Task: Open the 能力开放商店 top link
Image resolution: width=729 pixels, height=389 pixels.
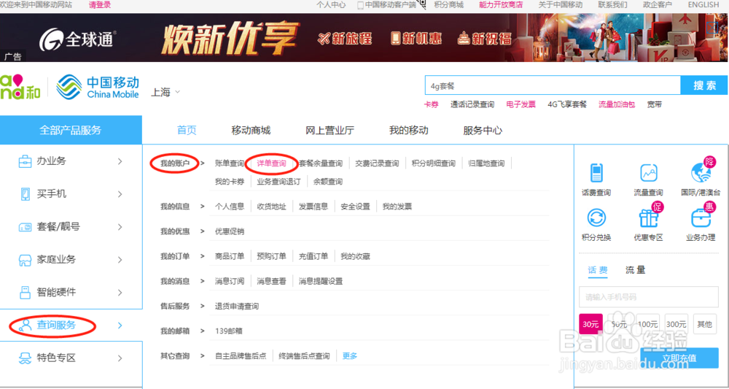Action: pyautogui.click(x=502, y=5)
